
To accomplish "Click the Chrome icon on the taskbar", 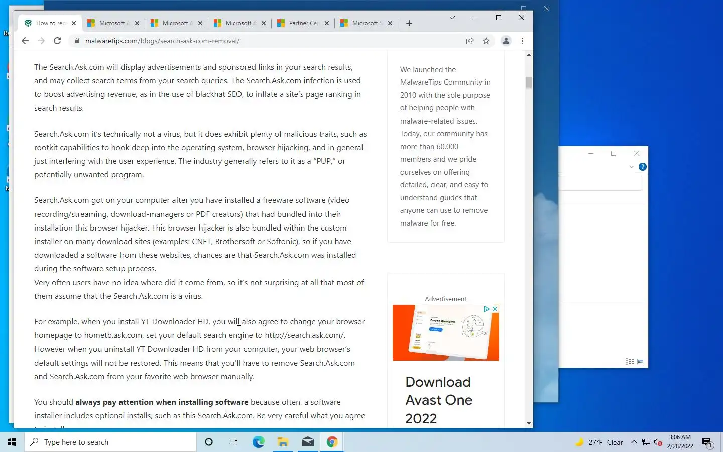I will tap(332, 442).
